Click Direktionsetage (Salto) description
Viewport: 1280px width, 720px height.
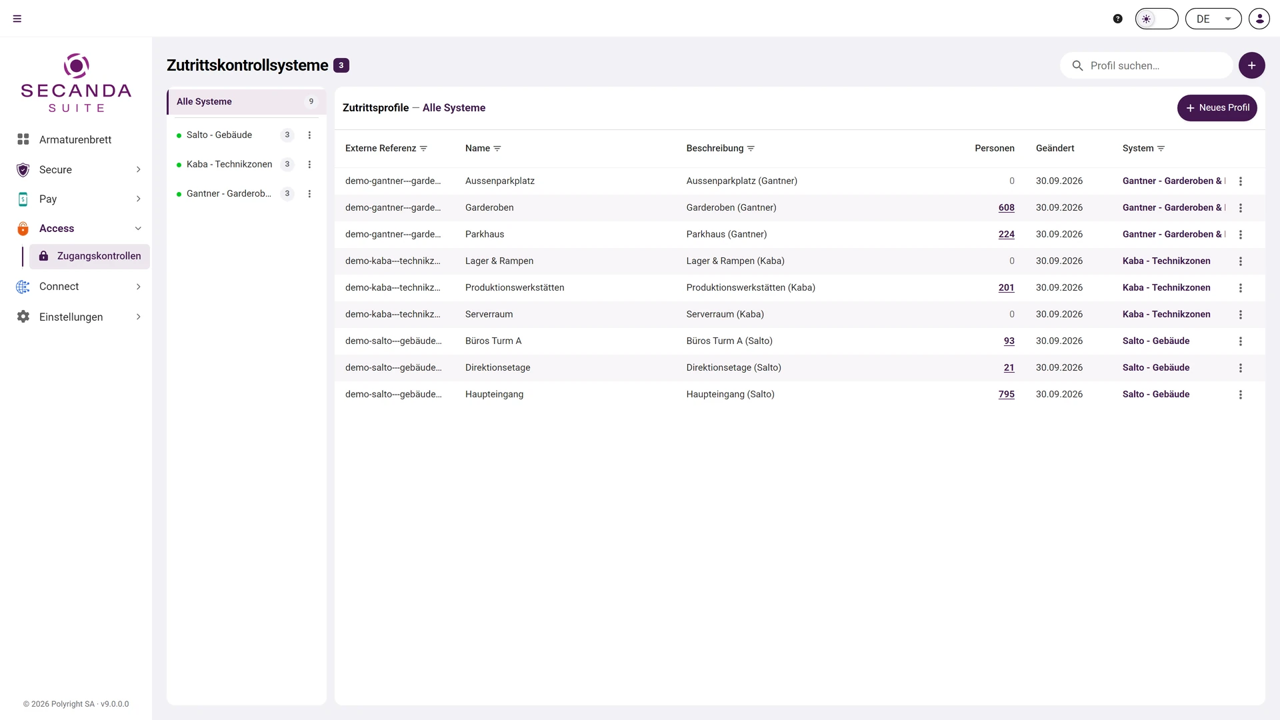[733, 368]
